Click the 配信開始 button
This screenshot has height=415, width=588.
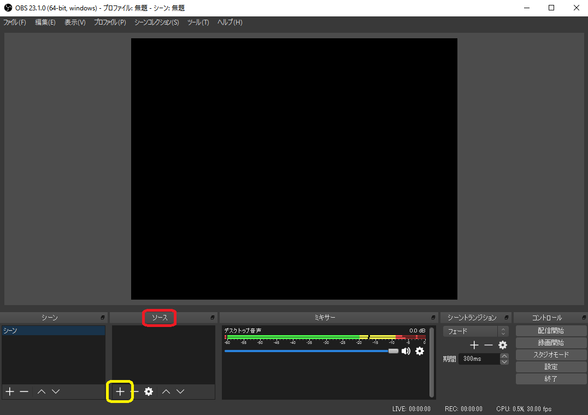click(x=551, y=331)
